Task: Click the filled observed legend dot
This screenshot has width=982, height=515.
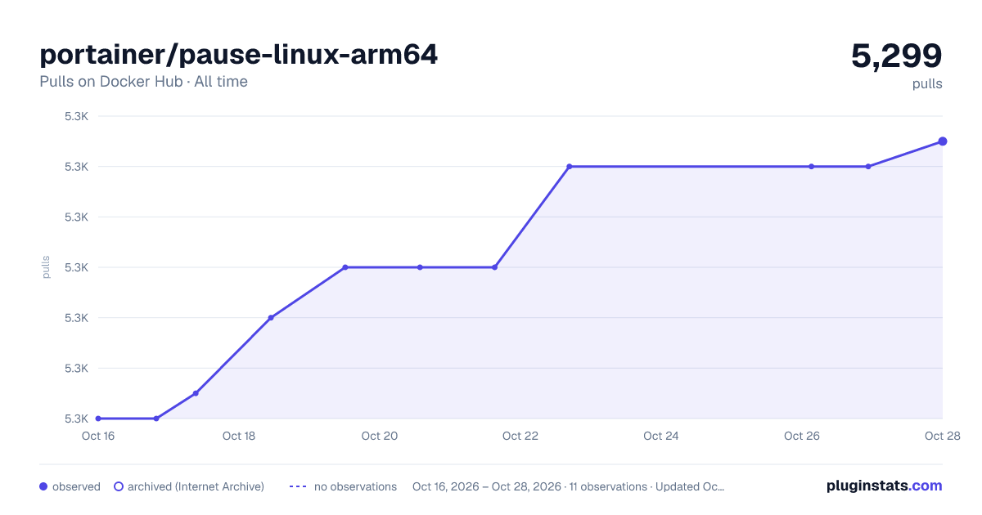Action: (x=43, y=486)
